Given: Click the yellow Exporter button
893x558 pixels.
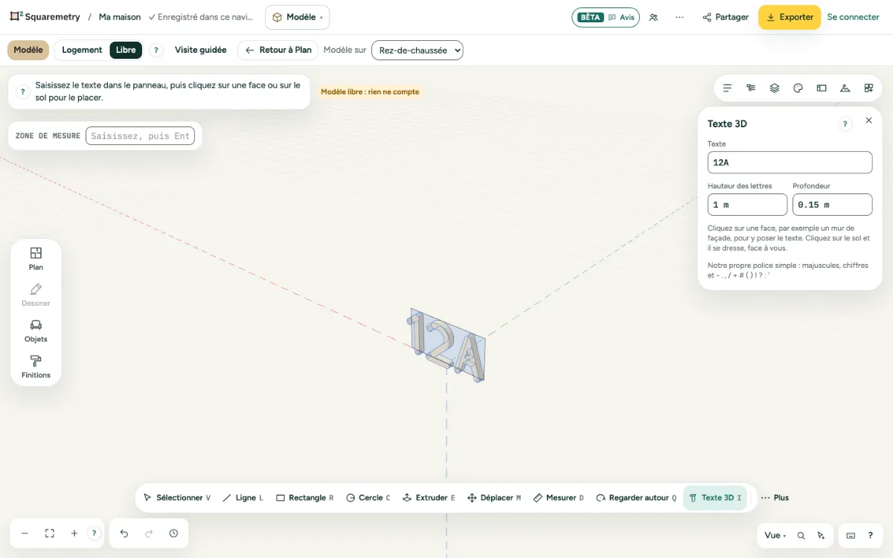Looking at the screenshot, I should [790, 17].
